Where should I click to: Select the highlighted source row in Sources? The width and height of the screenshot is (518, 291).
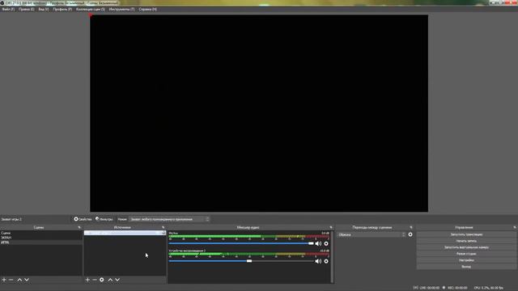click(125, 233)
